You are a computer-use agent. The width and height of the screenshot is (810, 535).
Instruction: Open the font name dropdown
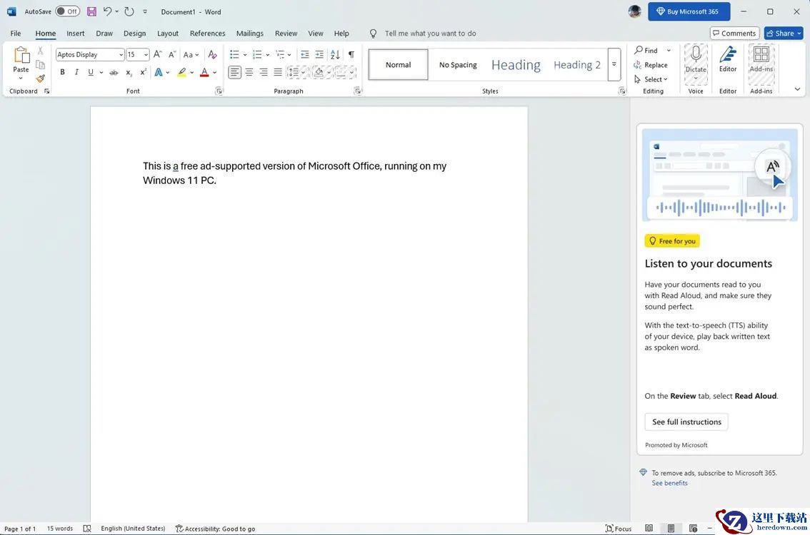(x=121, y=55)
